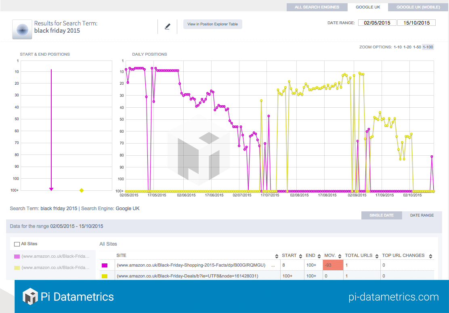This screenshot has width=449, height=313.
Task: Sort table by MOV. column arrows
Action: [x=340, y=256]
